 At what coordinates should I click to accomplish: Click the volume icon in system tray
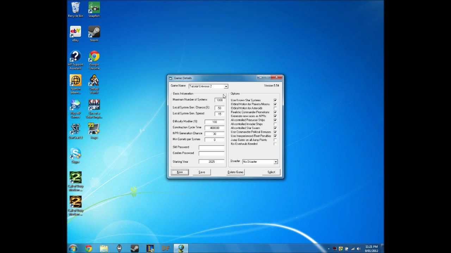[x=359, y=249]
